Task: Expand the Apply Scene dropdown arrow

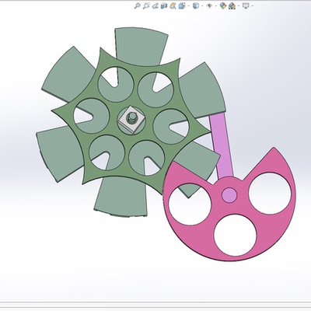Action: 238,5
